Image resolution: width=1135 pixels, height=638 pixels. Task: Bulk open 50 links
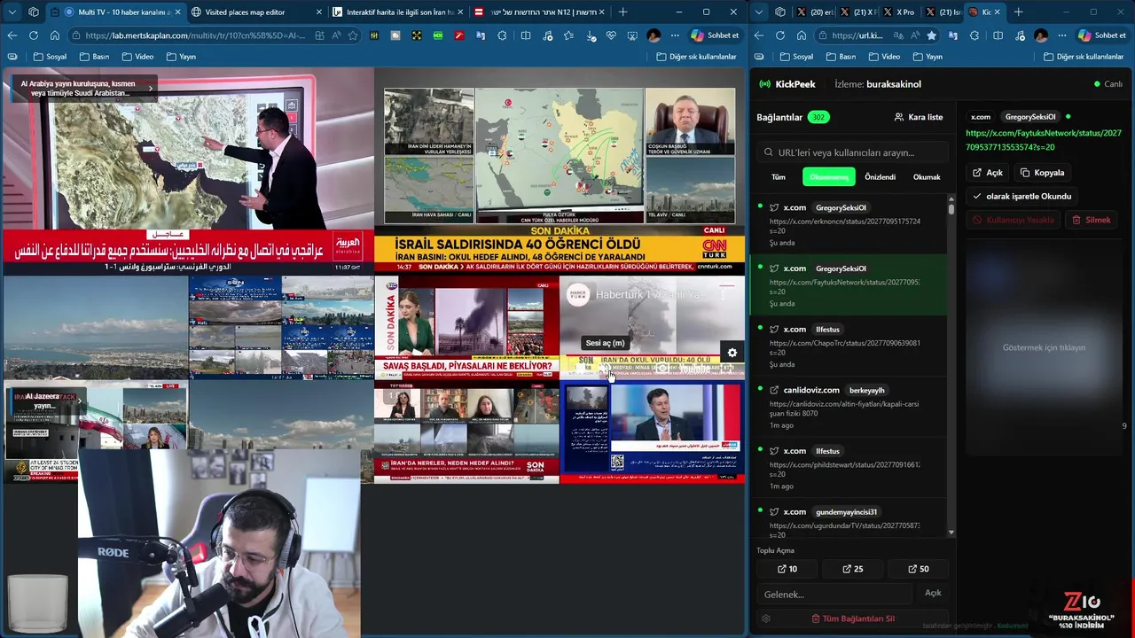tap(919, 569)
